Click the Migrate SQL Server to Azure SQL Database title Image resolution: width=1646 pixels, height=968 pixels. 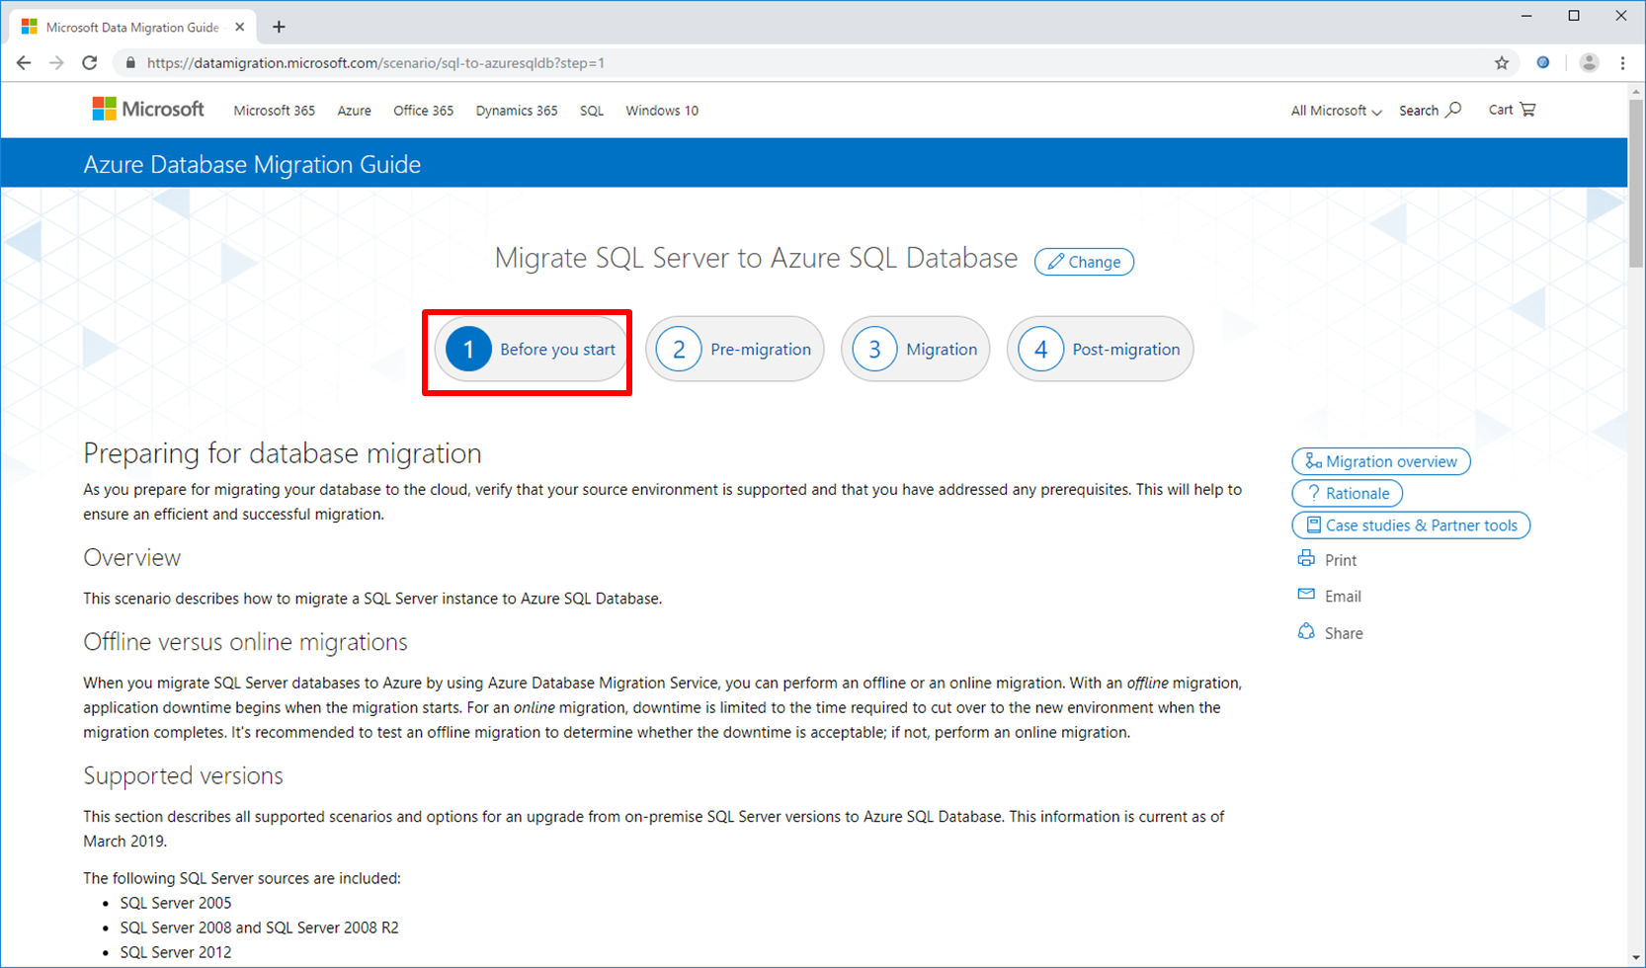(x=756, y=258)
